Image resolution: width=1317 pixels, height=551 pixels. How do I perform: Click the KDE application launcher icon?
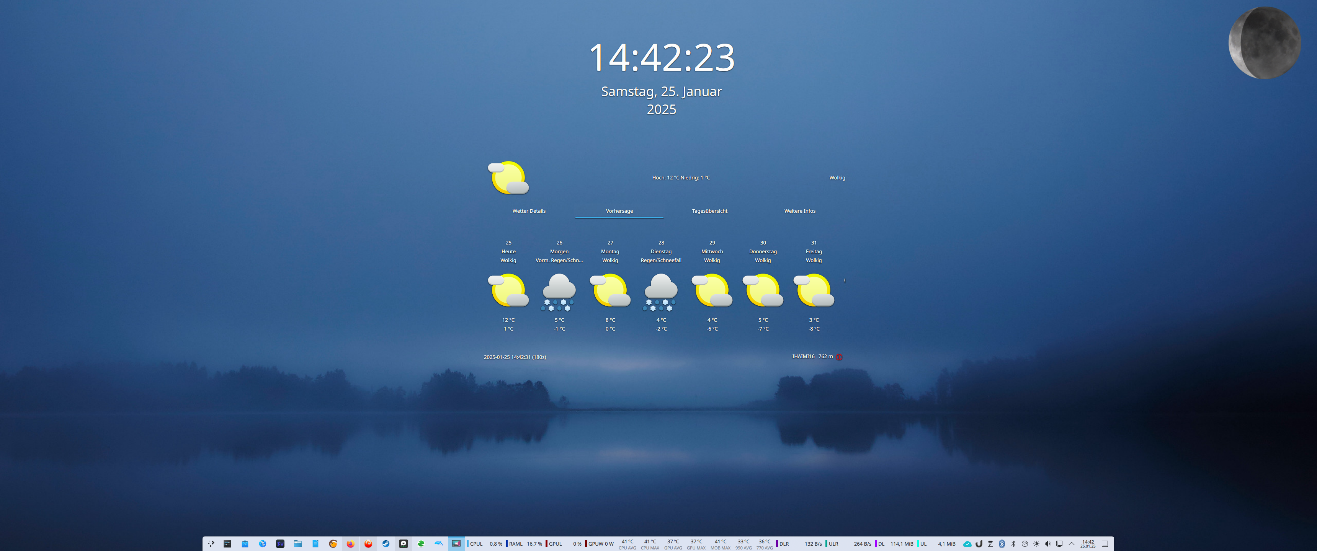(211, 544)
